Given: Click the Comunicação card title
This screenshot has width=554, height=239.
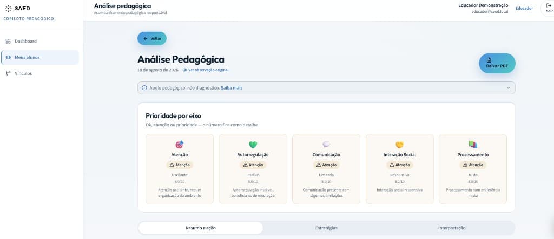Looking at the screenshot, I should coord(326,155).
